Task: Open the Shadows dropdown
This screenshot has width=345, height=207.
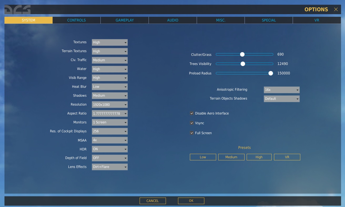Action: [110, 96]
